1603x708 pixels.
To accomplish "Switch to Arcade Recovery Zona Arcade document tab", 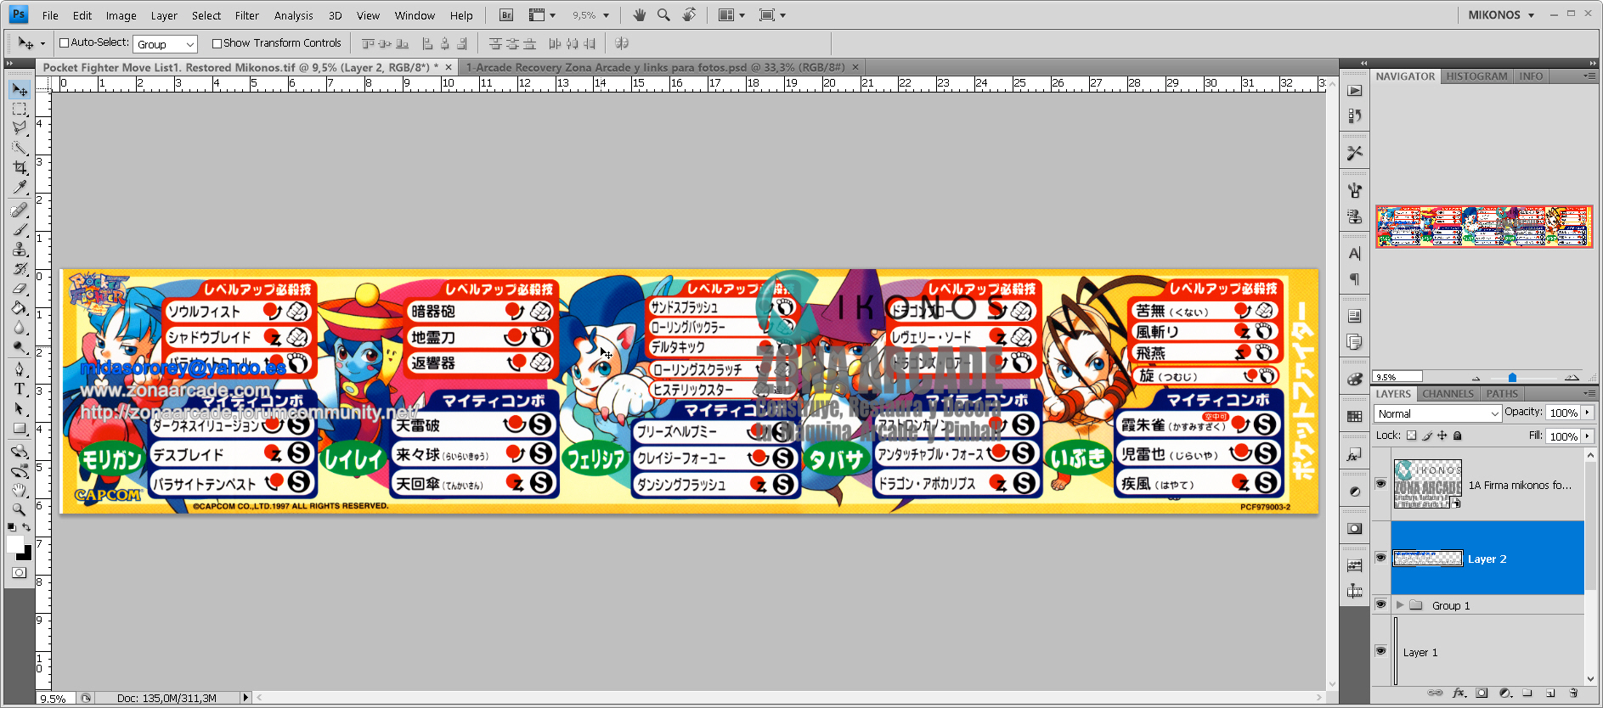I will click(x=654, y=67).
